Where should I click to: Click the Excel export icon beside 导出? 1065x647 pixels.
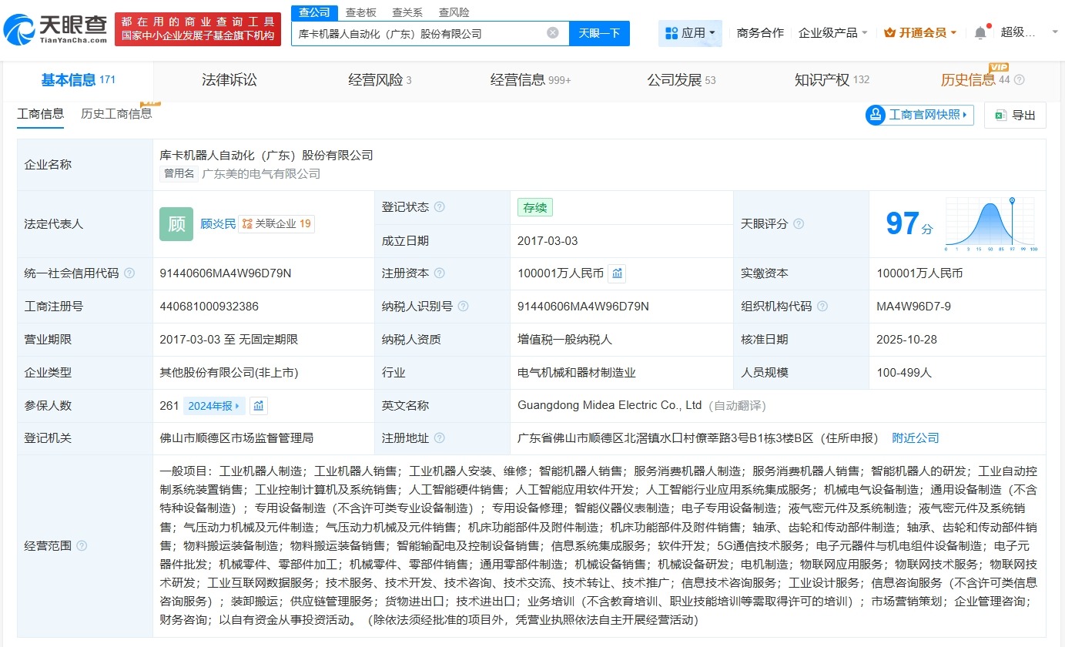(1000, 114)
